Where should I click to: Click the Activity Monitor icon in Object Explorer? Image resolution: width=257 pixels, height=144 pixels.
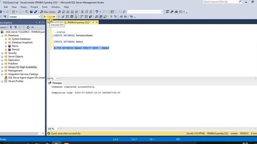33,28
